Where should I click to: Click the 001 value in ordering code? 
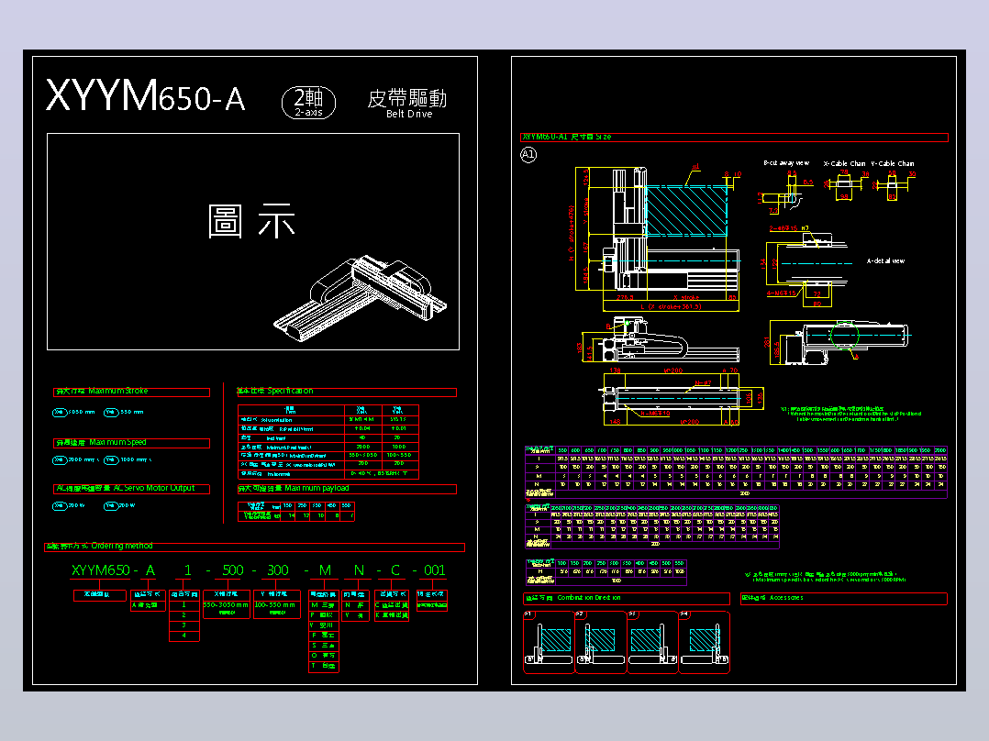click(x=434, y=570)
